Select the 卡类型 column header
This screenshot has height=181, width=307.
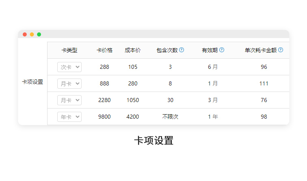coord(69,50)
